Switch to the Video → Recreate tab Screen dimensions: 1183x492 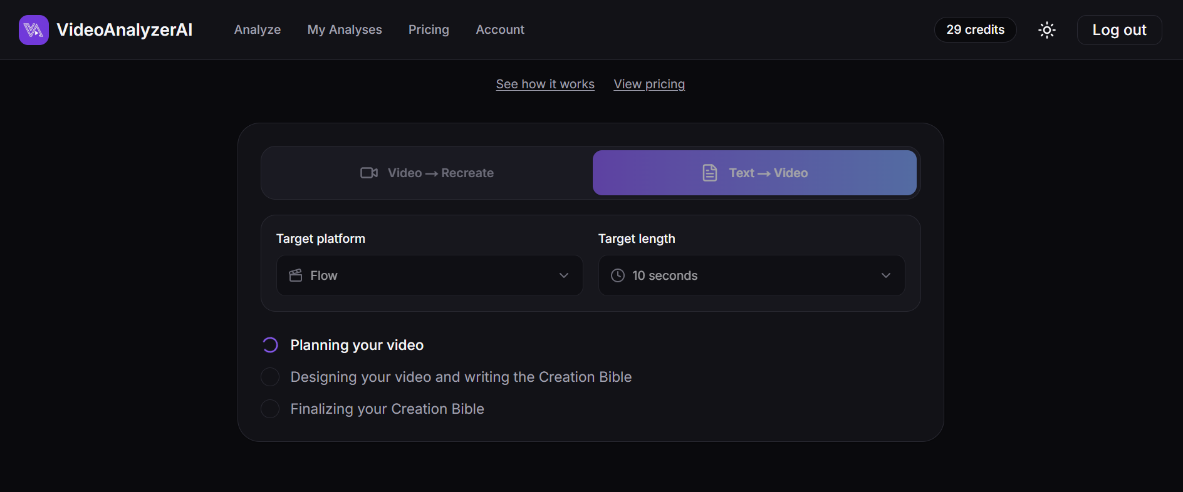pyautogui.click(x=427, y=173)
